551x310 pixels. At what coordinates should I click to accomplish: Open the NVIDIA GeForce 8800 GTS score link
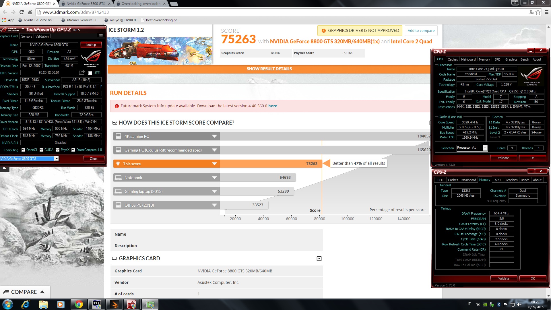coord(325,41)
